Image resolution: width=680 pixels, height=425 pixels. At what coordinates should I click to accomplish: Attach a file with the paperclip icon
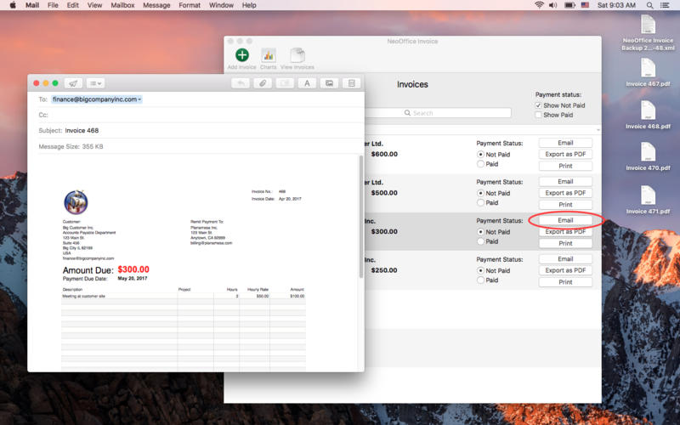pos(263,83)
